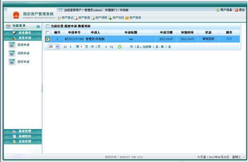This screenshot has height=162, width=248.
Task: Open 资产归还 from the toolbar
Action: tap(110, 17)
